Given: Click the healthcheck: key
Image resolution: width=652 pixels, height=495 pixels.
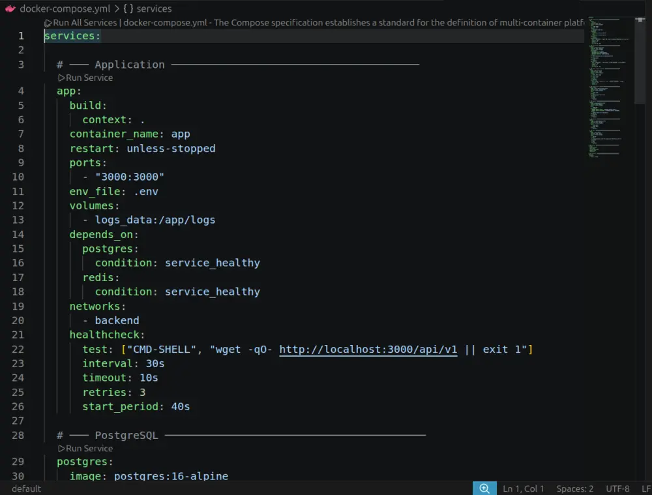Looking at the screenshot, I should [x=108, y=335].
